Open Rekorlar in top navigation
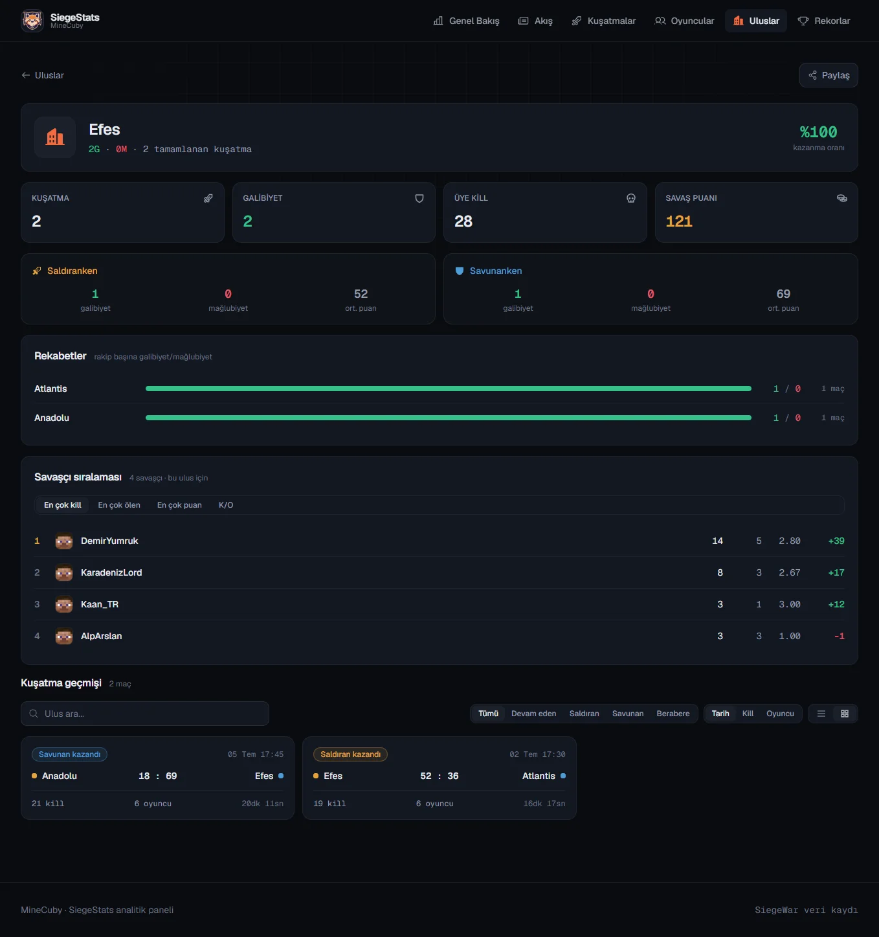This screenshot has width=879, height=937. 824,21
